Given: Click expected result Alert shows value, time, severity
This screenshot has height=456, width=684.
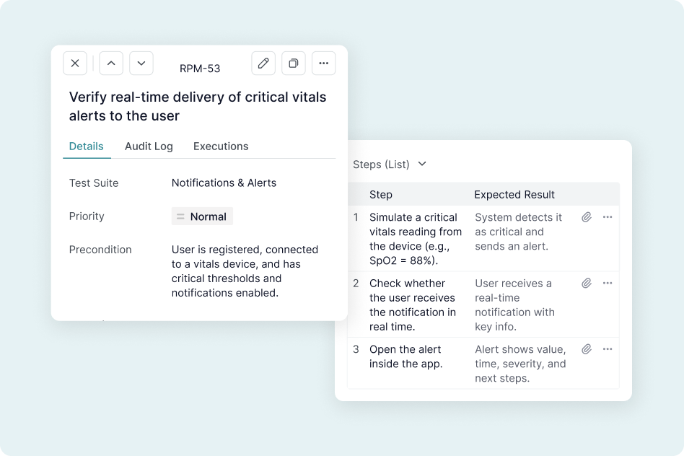Looking at the screenshot, I should 520,364.
